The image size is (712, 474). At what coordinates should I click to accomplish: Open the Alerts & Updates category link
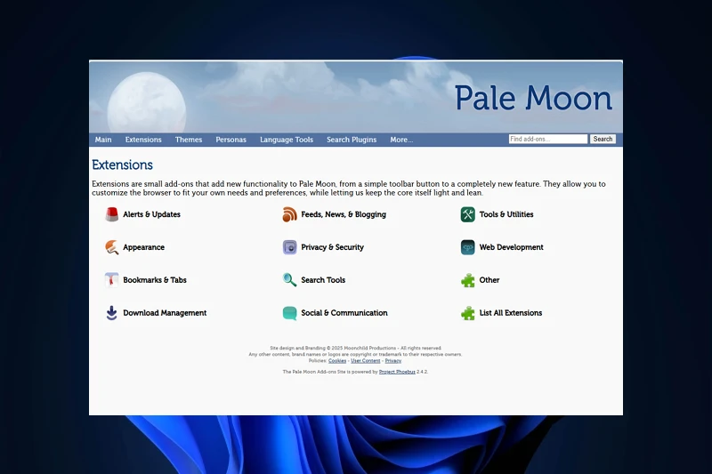click(151, 214)
